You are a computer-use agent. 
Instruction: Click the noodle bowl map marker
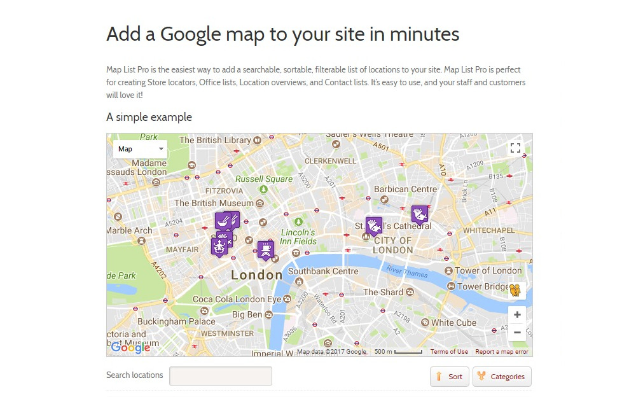(x=222, y=221)
